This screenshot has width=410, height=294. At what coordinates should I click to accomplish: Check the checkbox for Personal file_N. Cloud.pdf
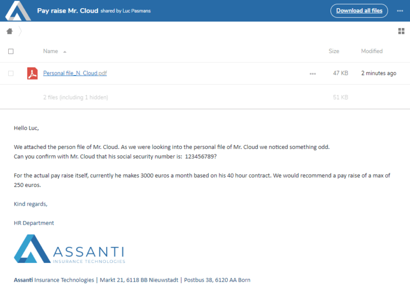pyautogui.click(x=10, y=73)
